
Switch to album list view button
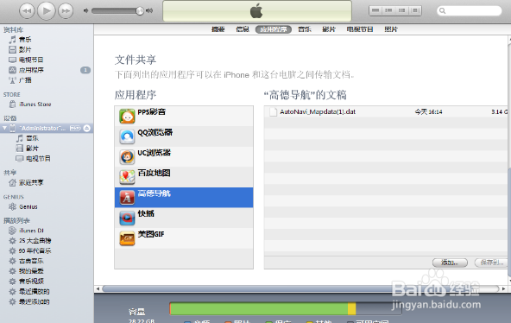click(388, 10)
